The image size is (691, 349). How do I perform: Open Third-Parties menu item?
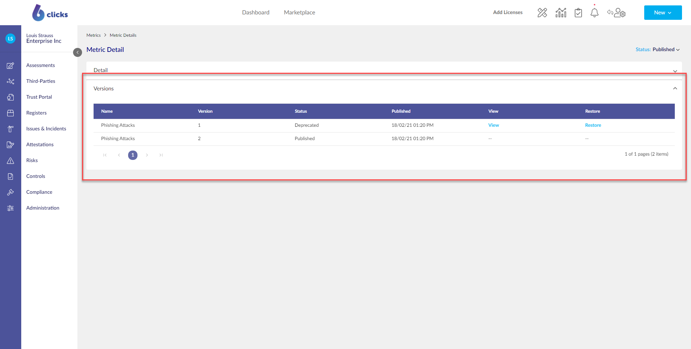[41, 81]
